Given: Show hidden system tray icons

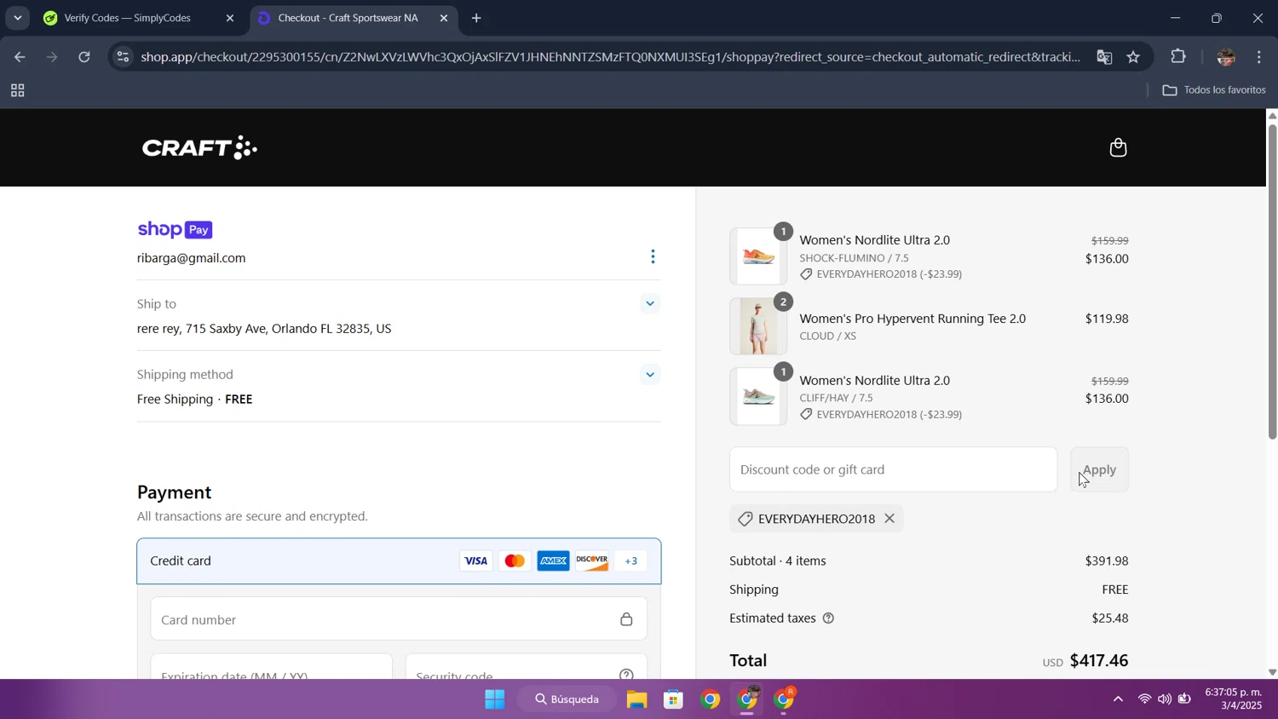Looking at the screenshot, I should (x=1118, y=699).
